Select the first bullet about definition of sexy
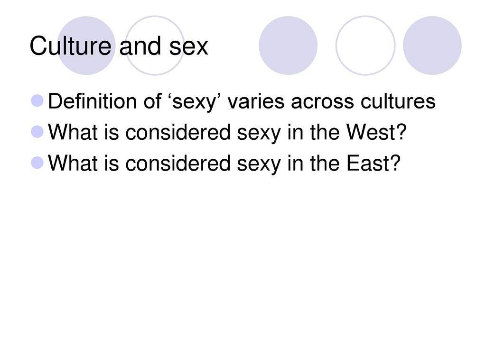 242,101
